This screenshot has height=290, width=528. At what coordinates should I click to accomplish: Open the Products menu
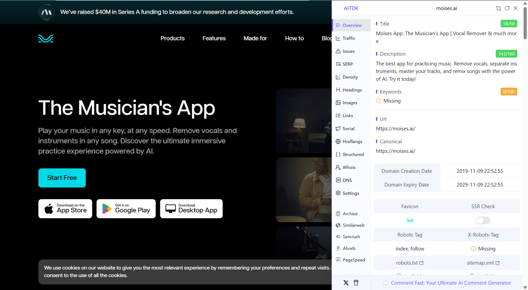[x=173, y=39]
